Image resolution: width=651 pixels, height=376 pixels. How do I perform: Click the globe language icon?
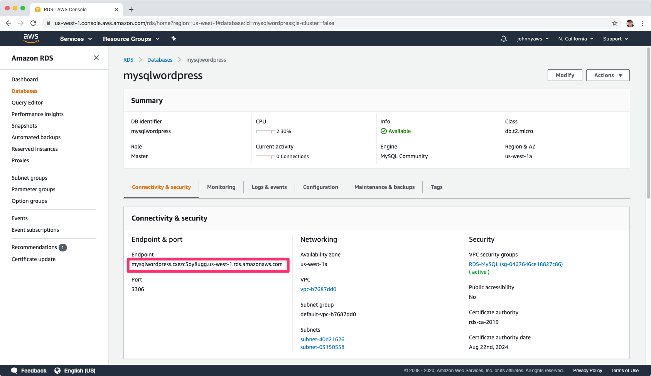[x=57, y=371]
